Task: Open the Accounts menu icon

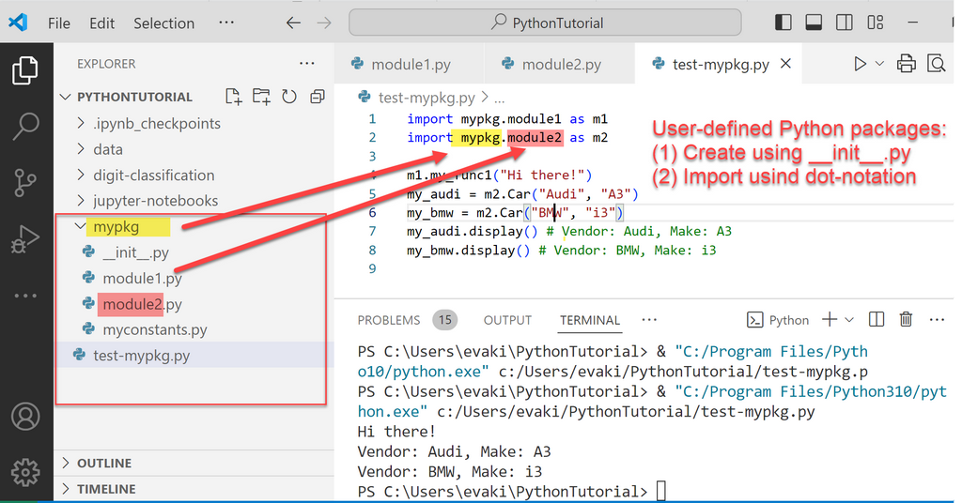Action: point(25,418)
